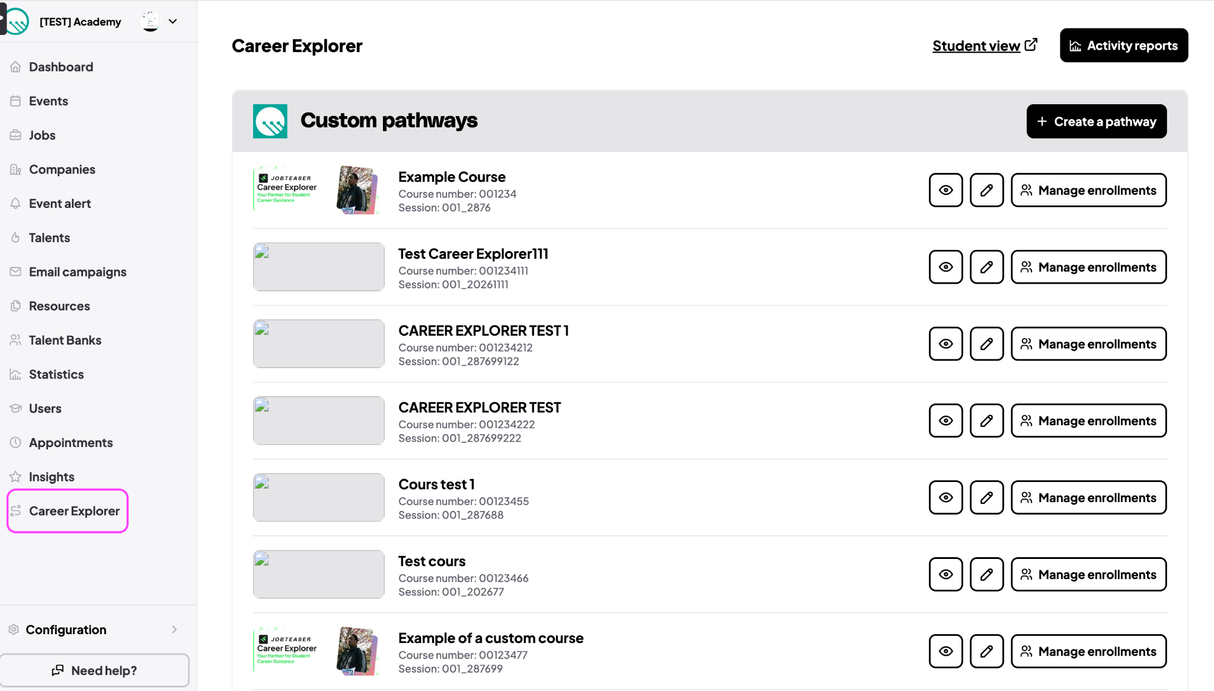Open the Dashboard home icon in sidebar
This screenshot has height=691, width=1214.
click(15, 67)
